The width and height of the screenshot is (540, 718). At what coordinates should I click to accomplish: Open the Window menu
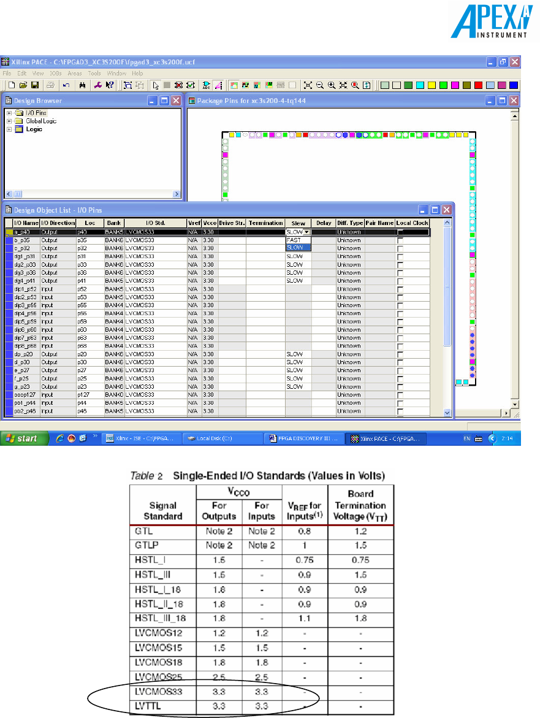pyautogui.click(x=116, y=73)
